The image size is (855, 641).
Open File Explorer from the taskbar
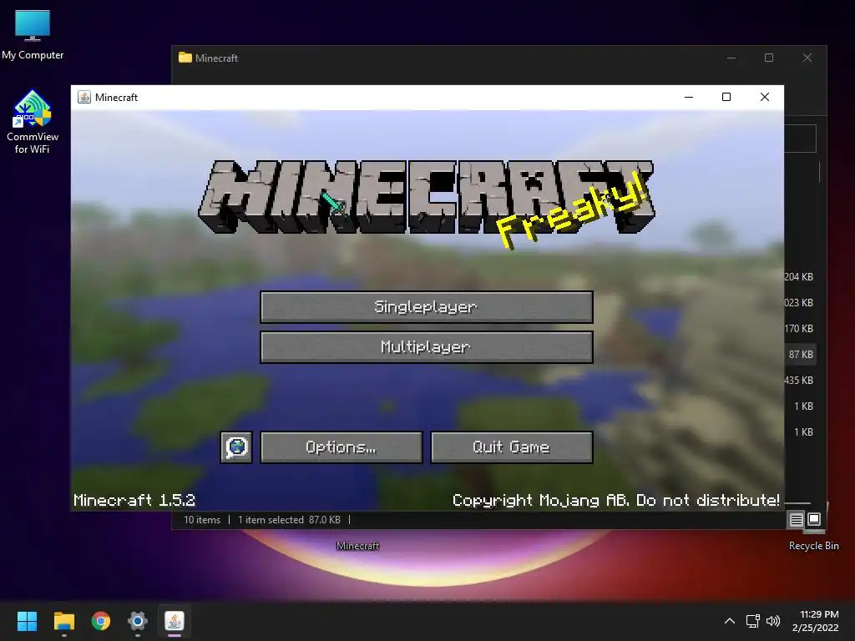[63, 621]
